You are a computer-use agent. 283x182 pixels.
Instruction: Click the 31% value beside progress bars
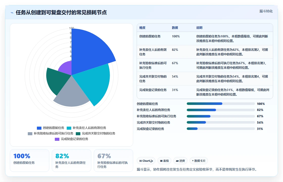point(260,129)
